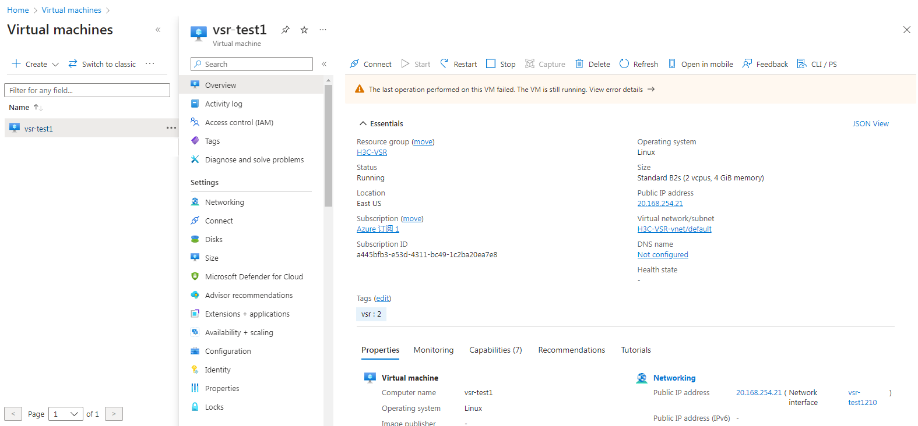Screen dimensions: 918x426
Task: Click the vsr : 2 tag chip
Action: [x=371, y=314]
